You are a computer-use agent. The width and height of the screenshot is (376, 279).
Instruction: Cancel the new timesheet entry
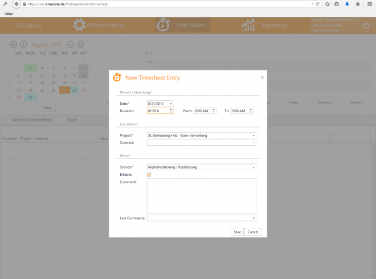point(253,232)
